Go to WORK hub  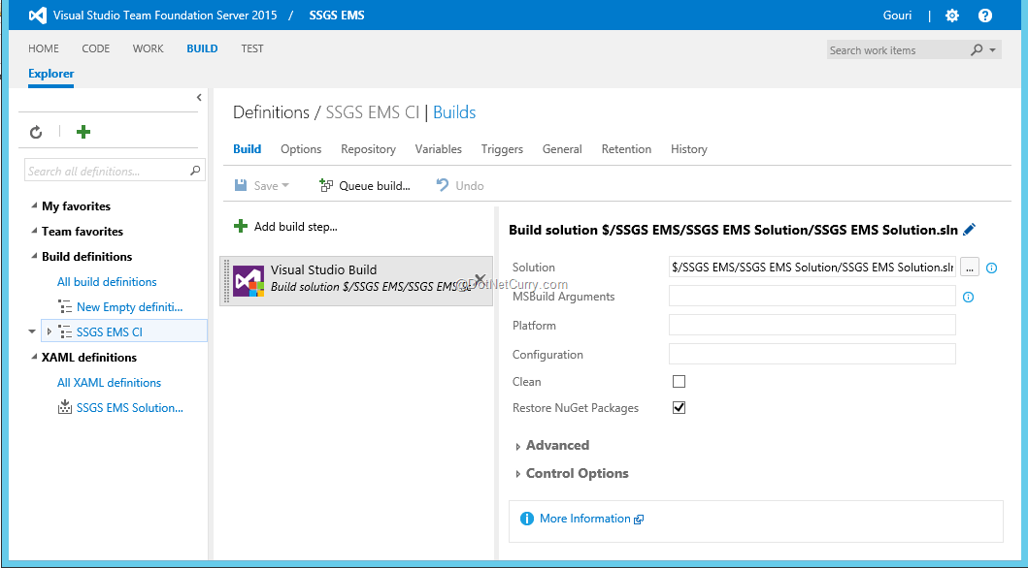pyautogui.click(x=149, y=48)
